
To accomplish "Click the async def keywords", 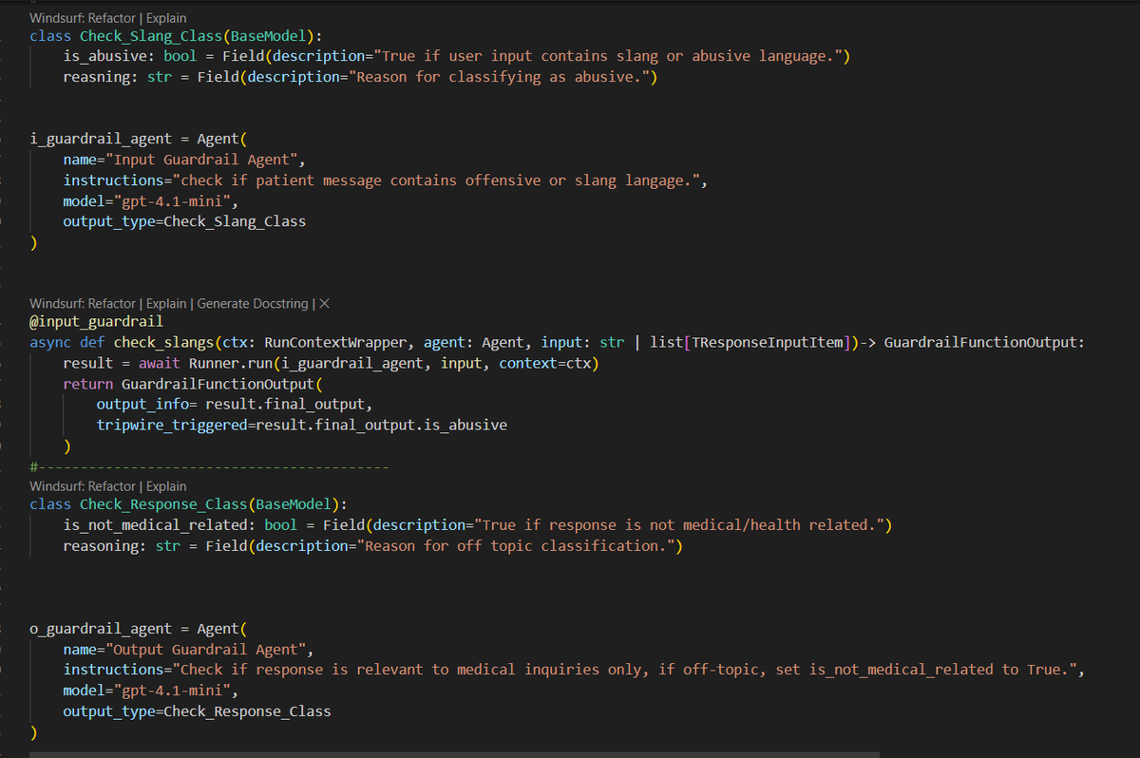I will (x=67, y=342).
